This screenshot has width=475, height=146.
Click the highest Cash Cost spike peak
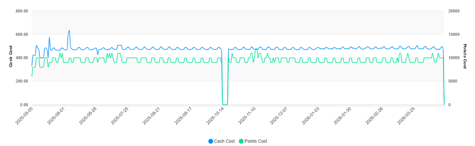pyautogui.click(x=69, y=31)
